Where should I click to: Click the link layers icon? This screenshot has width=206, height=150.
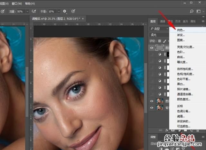(x=161, y=130)
